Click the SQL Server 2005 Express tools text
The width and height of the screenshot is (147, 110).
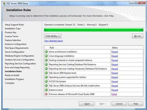[63, 73]
